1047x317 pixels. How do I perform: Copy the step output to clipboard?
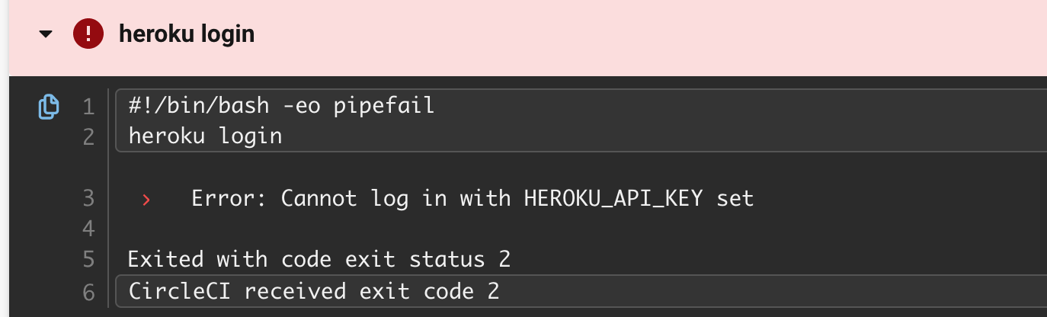pos(48,107)
